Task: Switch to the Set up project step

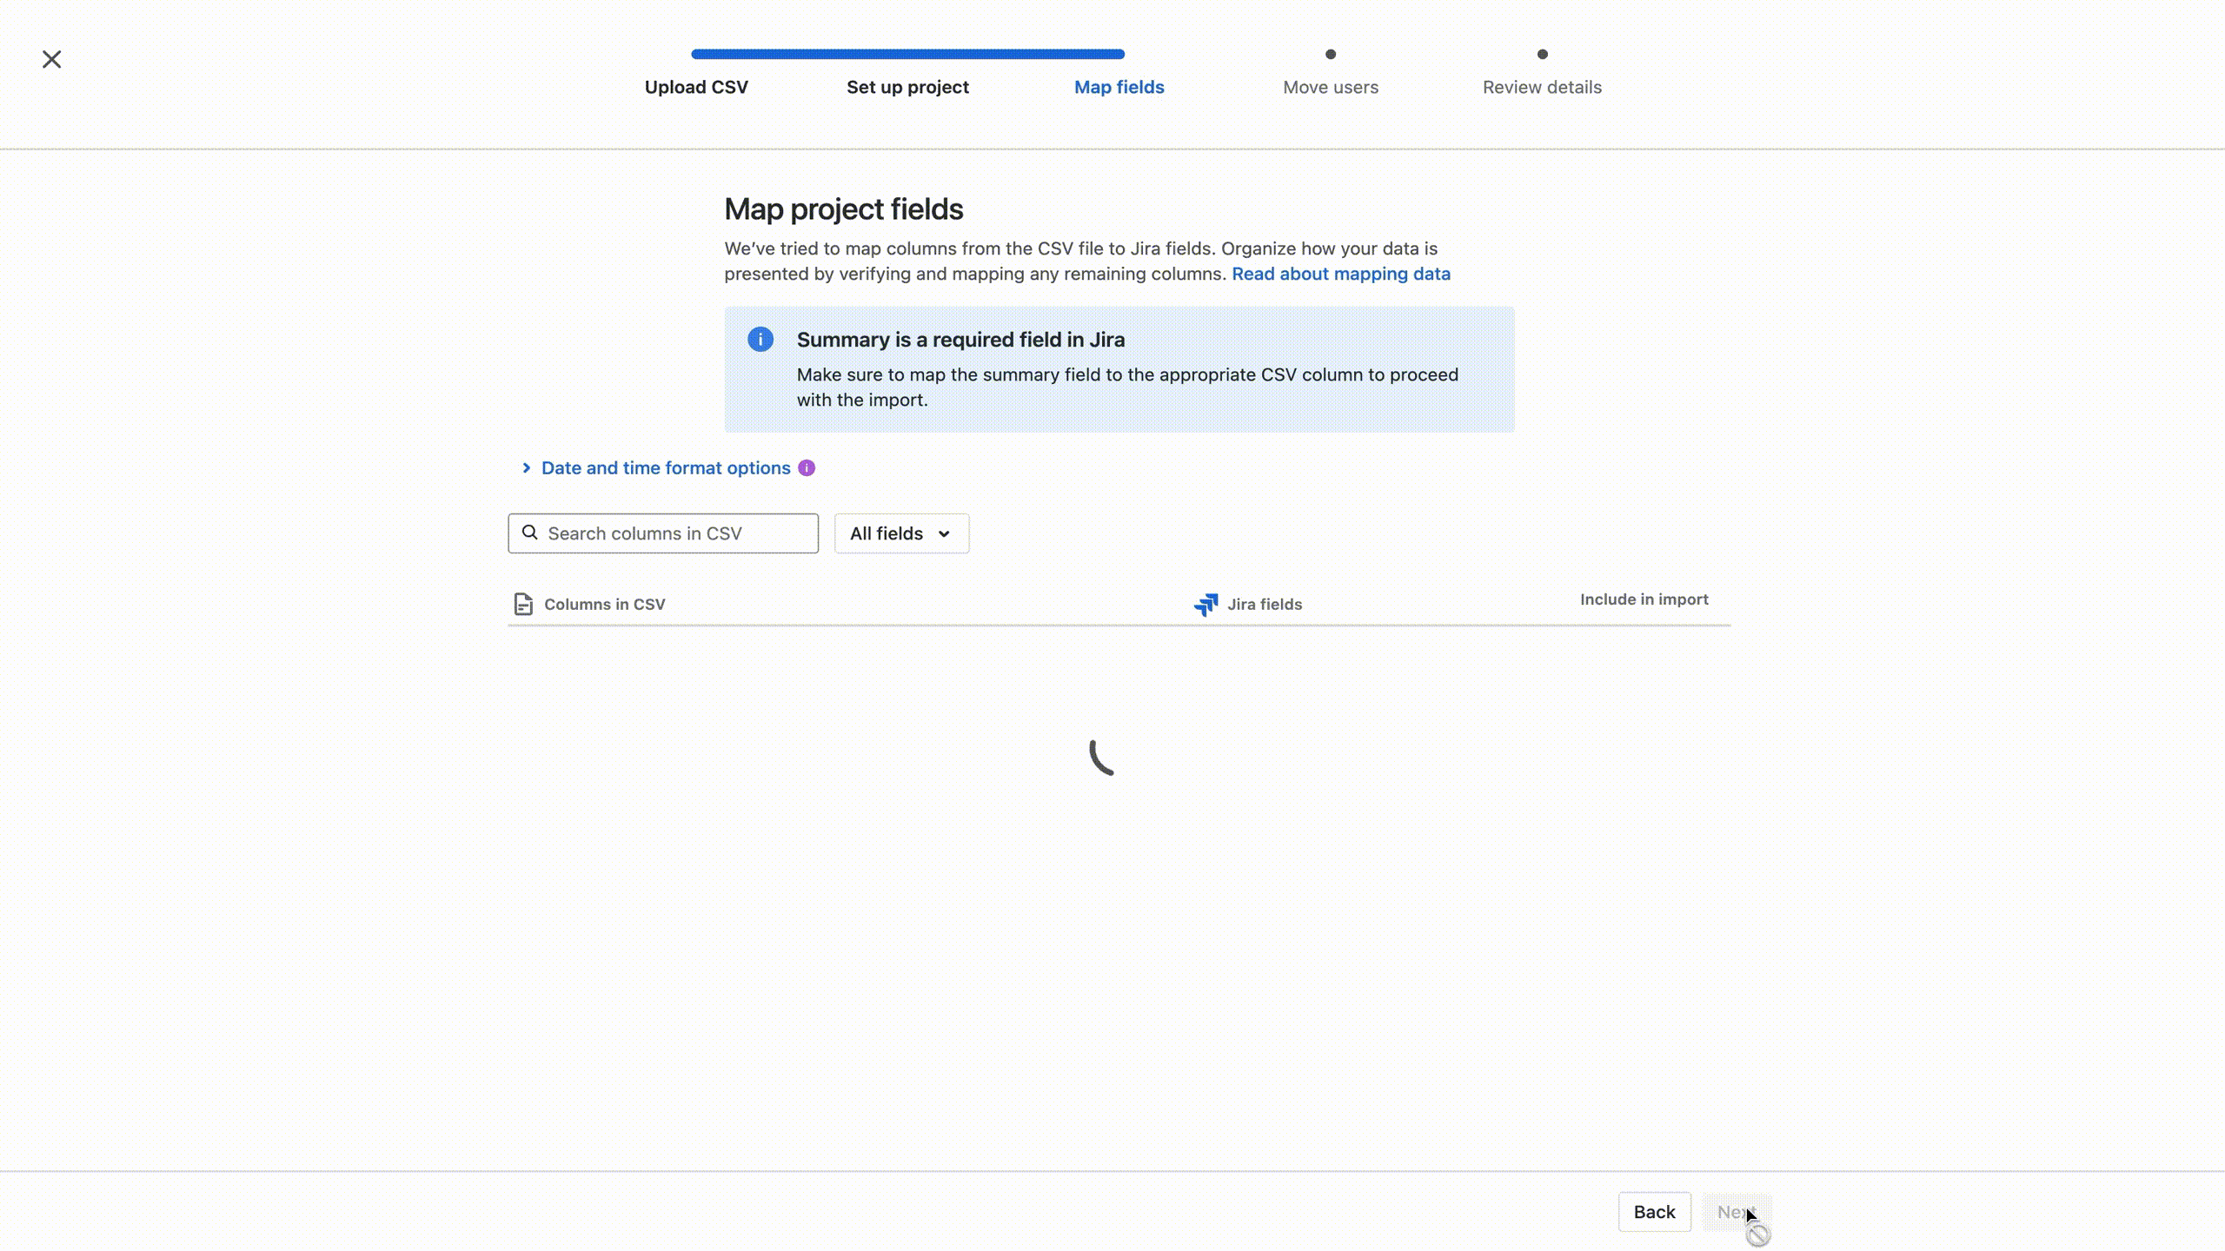Action: coord(907,87)
